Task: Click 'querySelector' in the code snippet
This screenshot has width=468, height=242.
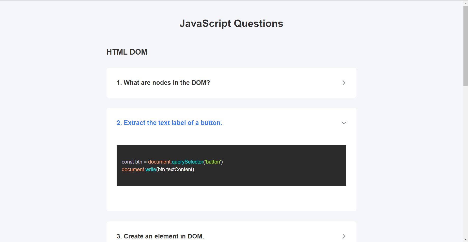Action: click(x=188, y=162)
